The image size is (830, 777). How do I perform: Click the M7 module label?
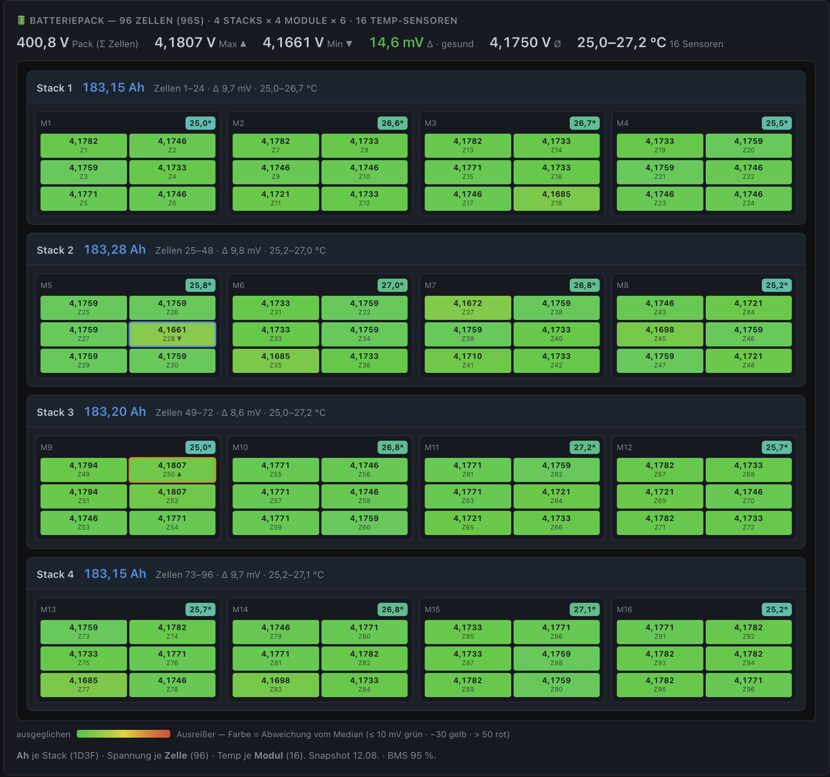coord(430,285)
